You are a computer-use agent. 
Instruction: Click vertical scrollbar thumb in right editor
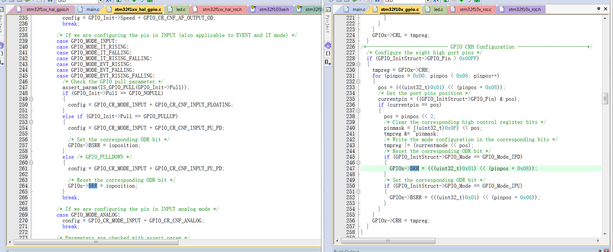coord(605,98)
